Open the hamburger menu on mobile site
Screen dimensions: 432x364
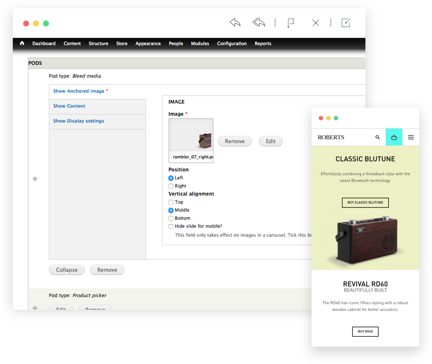tap(411, 137)
